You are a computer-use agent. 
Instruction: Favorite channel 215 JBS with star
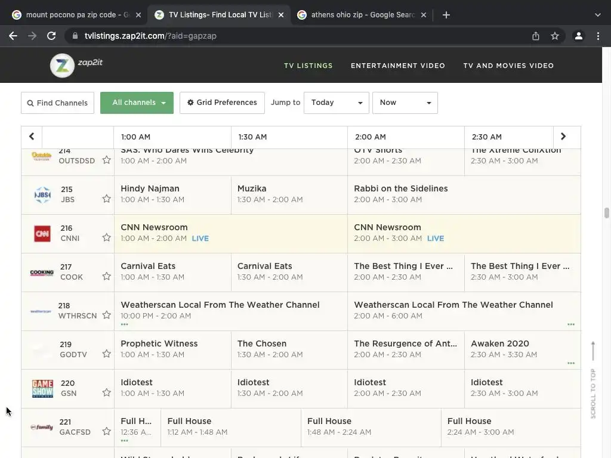(106, 199)
